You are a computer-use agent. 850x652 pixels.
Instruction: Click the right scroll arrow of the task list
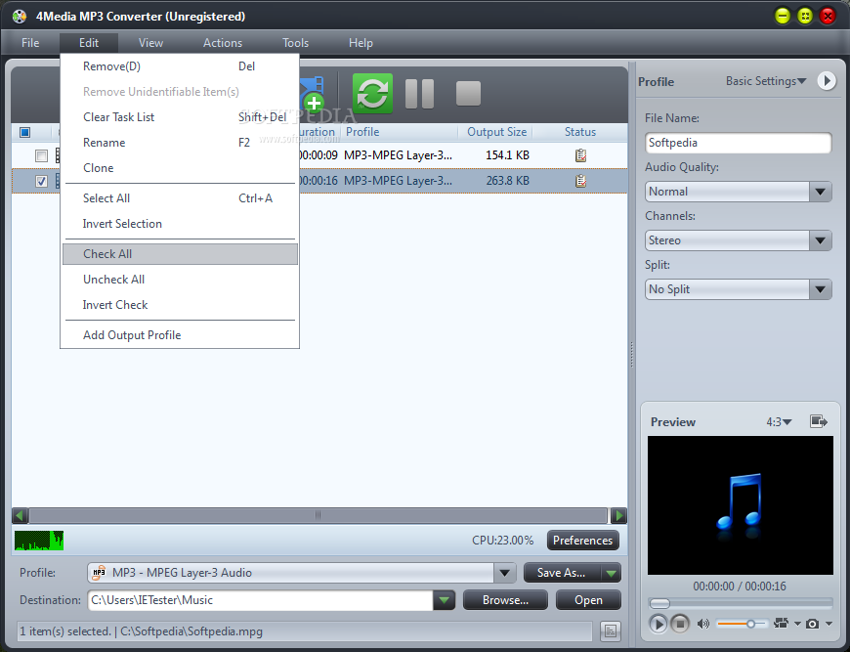(618, 515)
